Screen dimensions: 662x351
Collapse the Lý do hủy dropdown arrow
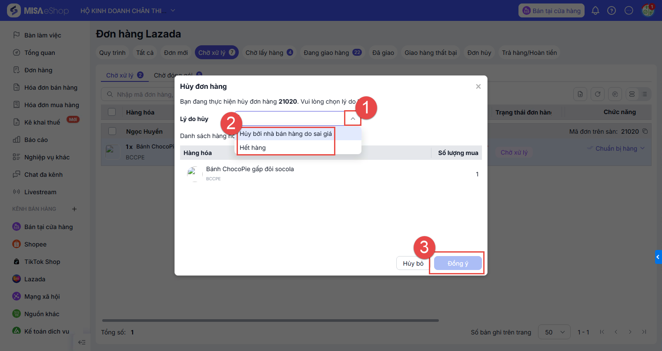click(x=353, y=118)
